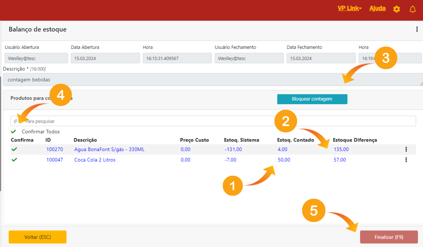Toggle confirm check for Coca Cola row
This screenshot has width=423, height=247.
(14, 160)
